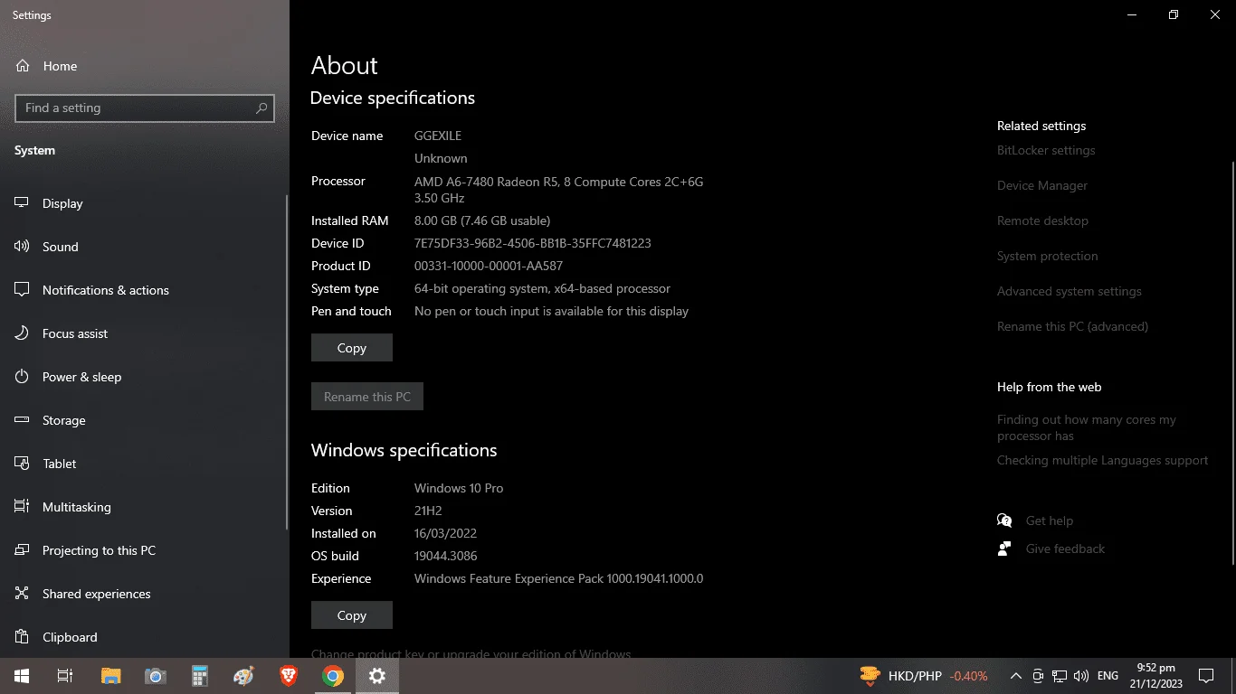
Task: Open Advanced system settings link
Action: pyautogui.click(x=1070, y=291)
